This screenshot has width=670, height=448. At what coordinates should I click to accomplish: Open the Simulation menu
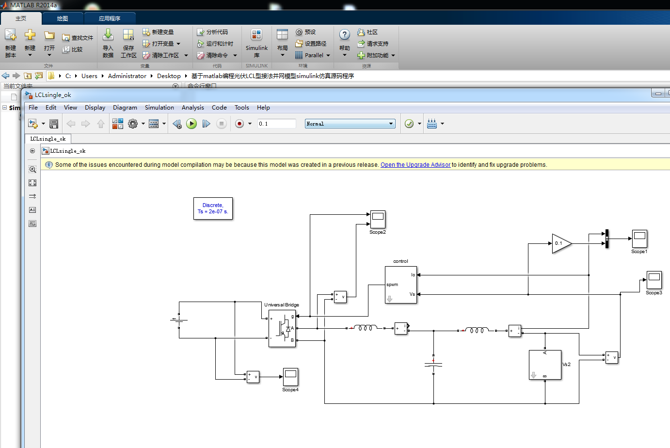159,108
